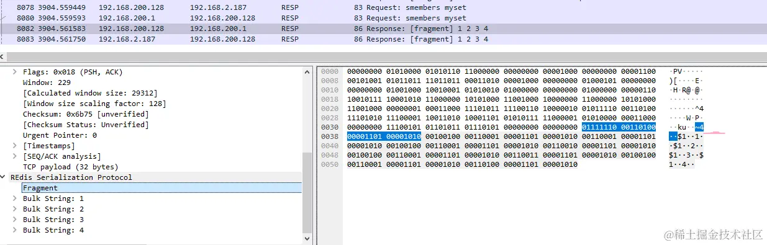The image size is (767, 245).
Task: Select packet 8080 in the packet list
Action: (383, 18)
